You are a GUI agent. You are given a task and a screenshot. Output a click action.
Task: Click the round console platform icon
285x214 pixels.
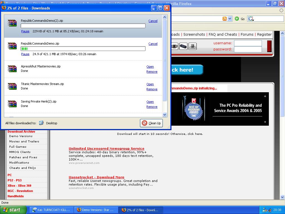click(175, 47)
